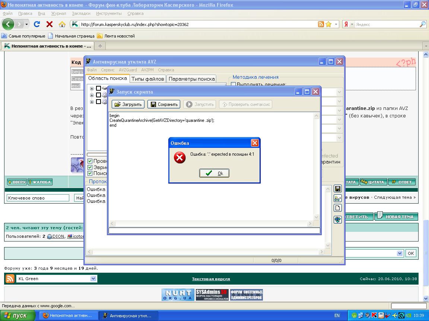Expand the first drive node in AVZ tree
This screenshot has width=429, height=321.
click(92, 88)
